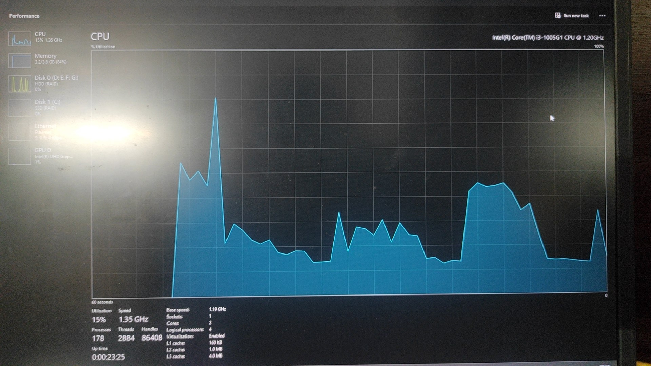Open the Ethernet throughput thumbnail
This screenshot has height=366, width=651.
20,132
